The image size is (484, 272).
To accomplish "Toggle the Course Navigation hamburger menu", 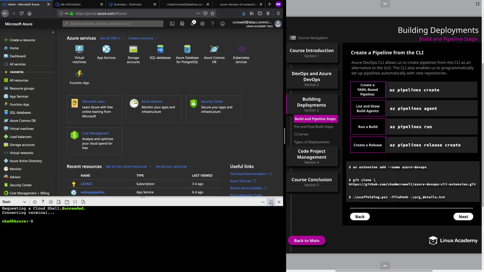I will [x=293, y=38].
